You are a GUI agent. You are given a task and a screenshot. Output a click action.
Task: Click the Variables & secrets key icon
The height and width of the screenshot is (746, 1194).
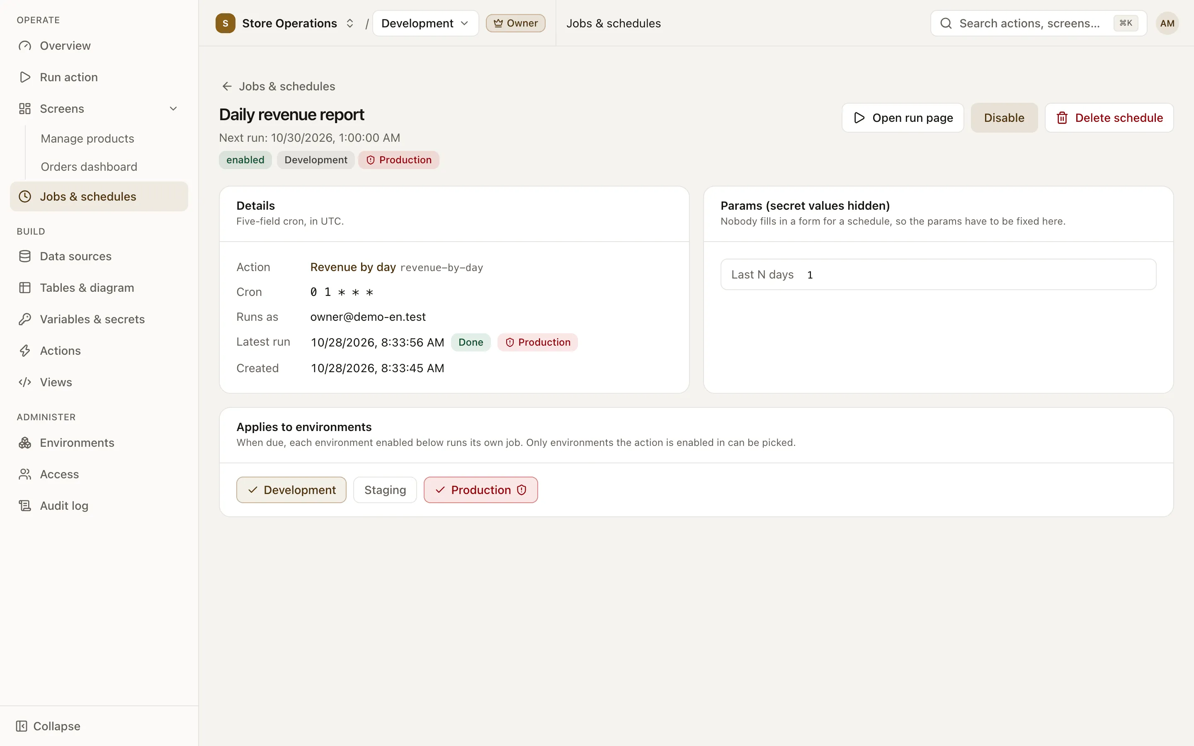click(x=25, y=319)
